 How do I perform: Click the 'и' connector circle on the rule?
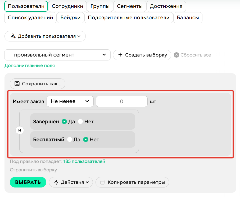(x=20, y=130)
